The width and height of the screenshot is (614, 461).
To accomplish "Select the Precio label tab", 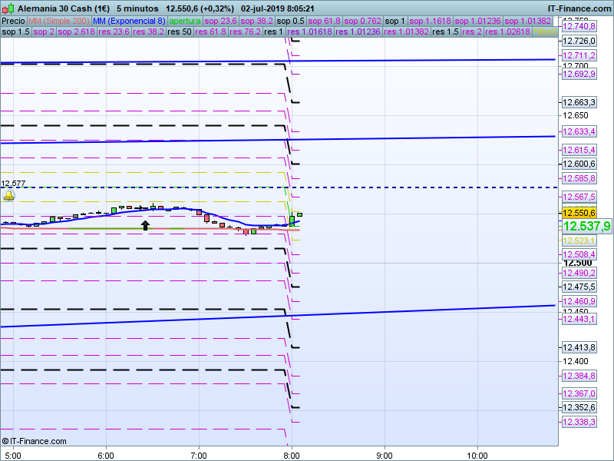I will pos(13,21).
